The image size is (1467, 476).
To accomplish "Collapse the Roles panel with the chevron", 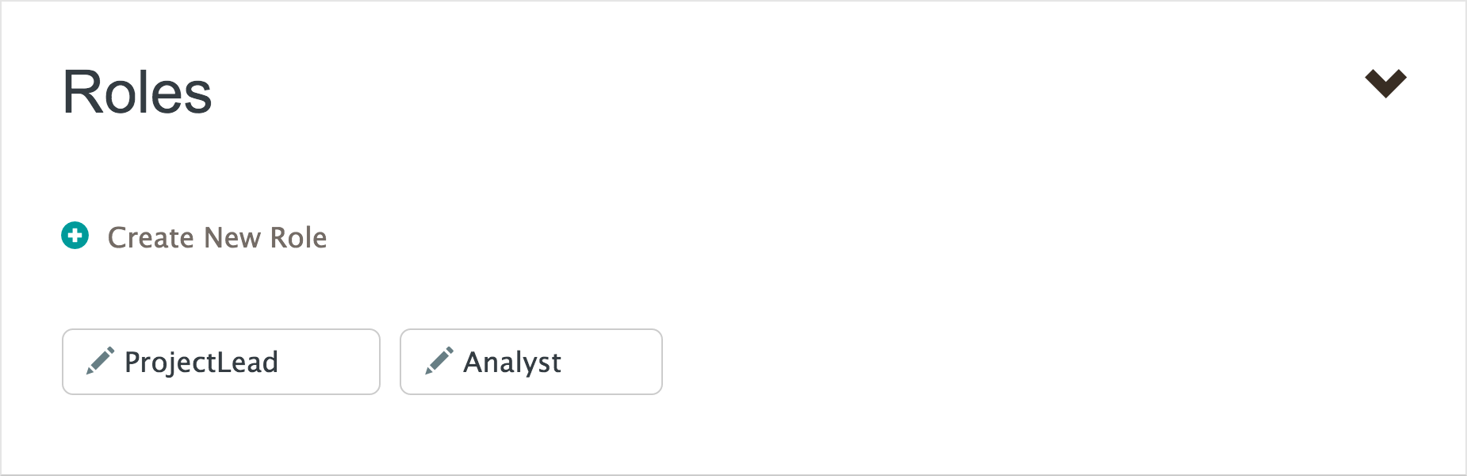I will tap(1385, 83).
